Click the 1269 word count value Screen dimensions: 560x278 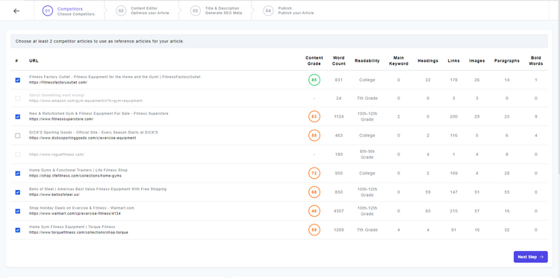pos(338,230)
